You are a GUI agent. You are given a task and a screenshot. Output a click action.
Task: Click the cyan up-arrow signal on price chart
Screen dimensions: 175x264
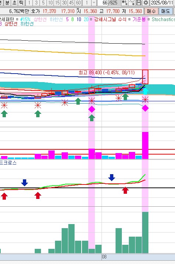[145, 91]
